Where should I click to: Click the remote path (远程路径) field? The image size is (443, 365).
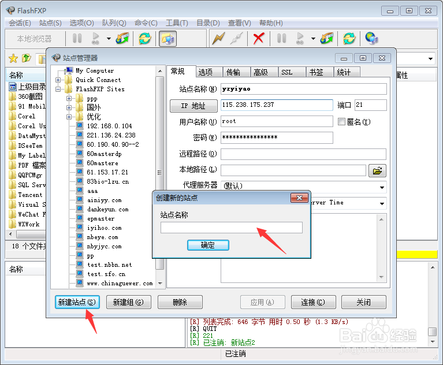[303, 154]
